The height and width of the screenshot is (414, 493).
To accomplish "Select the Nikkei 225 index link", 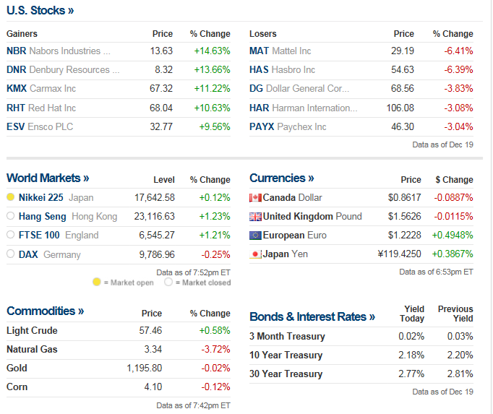I will coord(41,198).
